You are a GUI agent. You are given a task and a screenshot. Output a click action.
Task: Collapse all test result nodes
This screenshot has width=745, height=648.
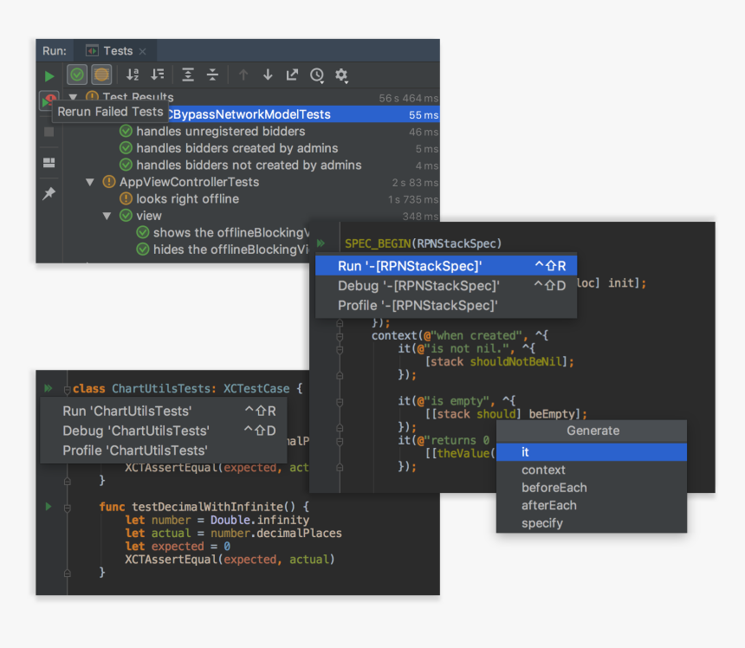212,75
